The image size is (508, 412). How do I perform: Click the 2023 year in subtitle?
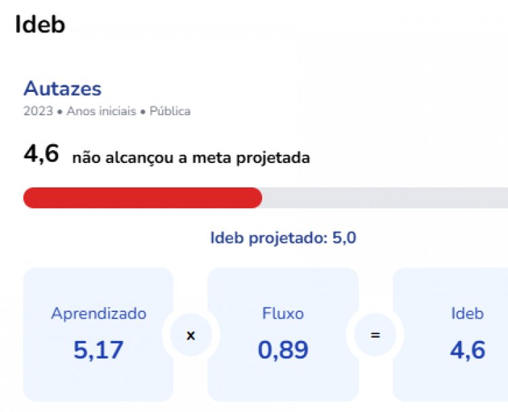(38, 111)
